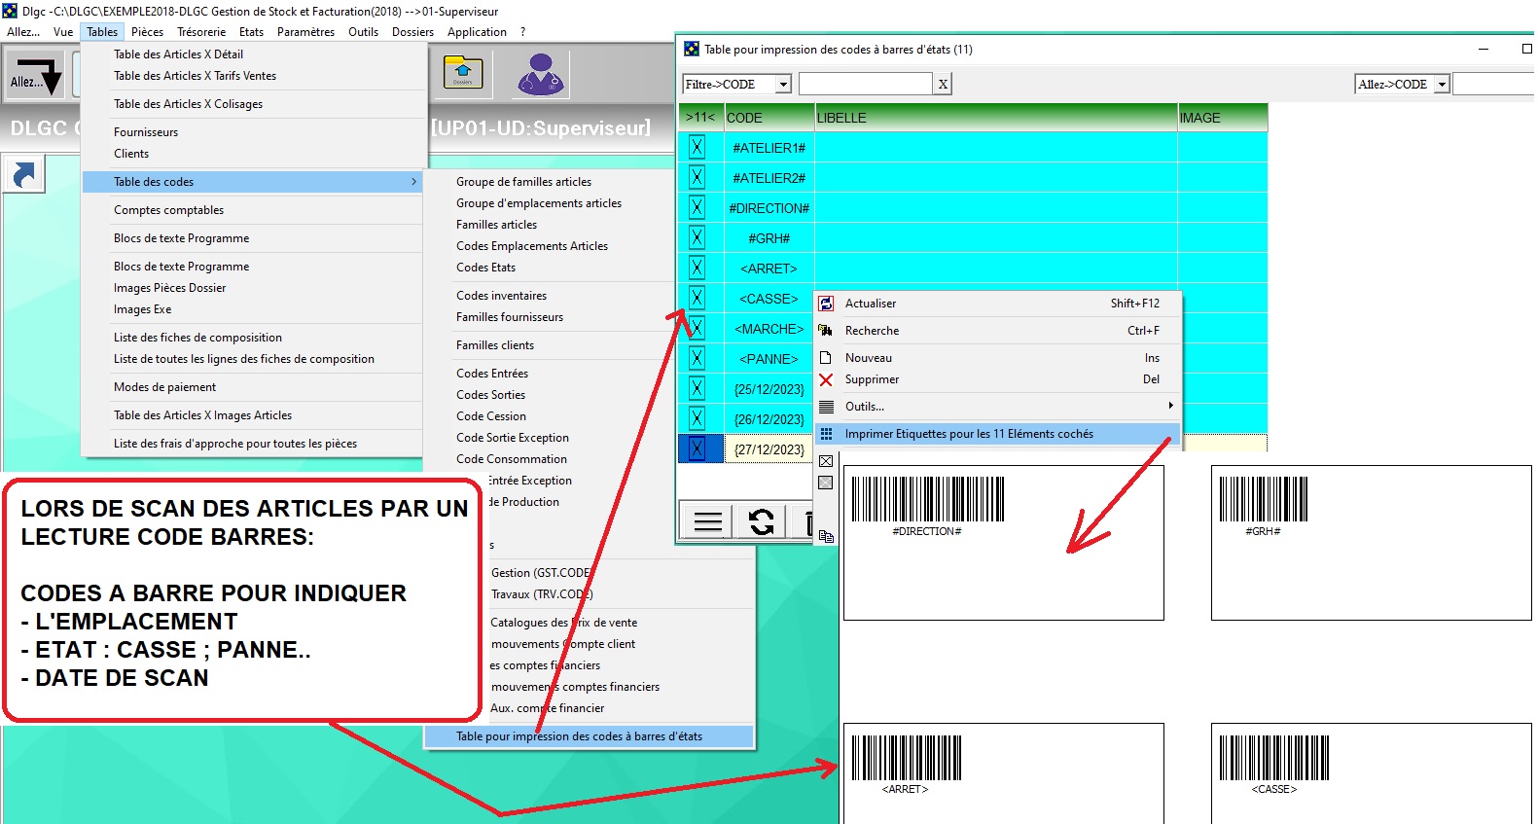Toggle the #GRH# row checkbox

pyautogui.click(x=697, y=238)
